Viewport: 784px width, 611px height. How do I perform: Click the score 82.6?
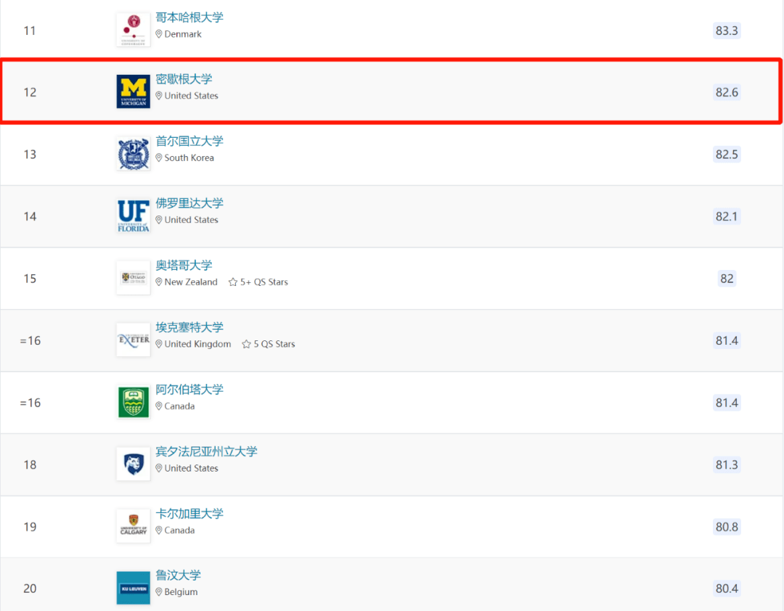[x=727, y=92]
